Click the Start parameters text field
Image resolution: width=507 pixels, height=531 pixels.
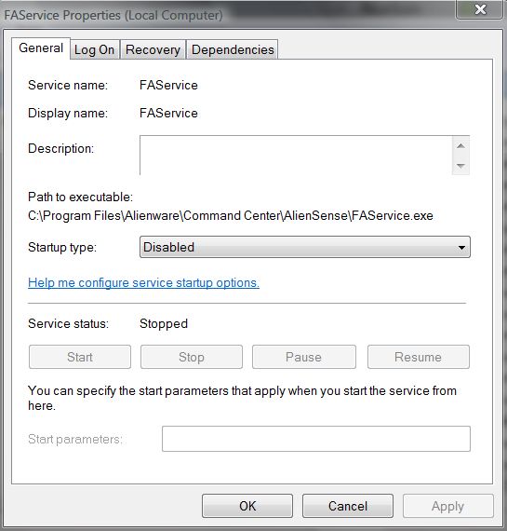click(316, 439)
